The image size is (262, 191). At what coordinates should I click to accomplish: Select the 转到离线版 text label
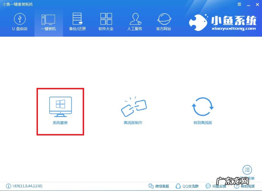tap(203, 123)
